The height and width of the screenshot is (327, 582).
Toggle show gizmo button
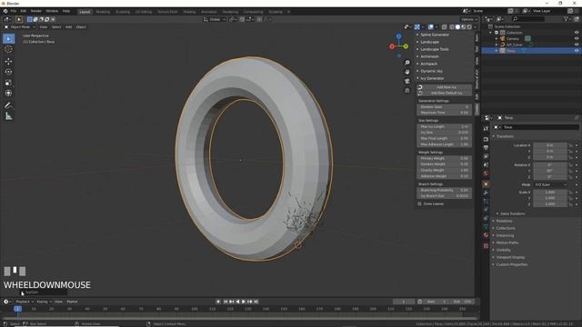[x=417, y=26]
